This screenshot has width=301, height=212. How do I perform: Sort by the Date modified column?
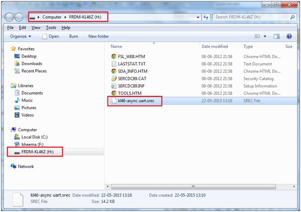[x=214, y=46]
